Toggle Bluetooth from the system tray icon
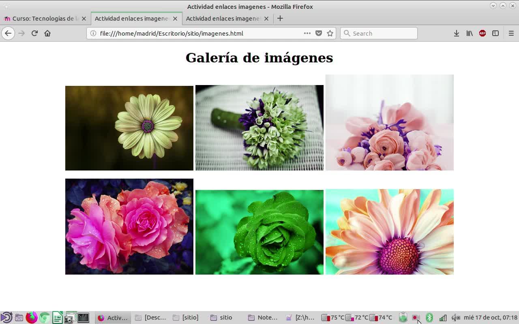Image resolution: width=519 pixels, height=324 pixels. coord(429,318)
